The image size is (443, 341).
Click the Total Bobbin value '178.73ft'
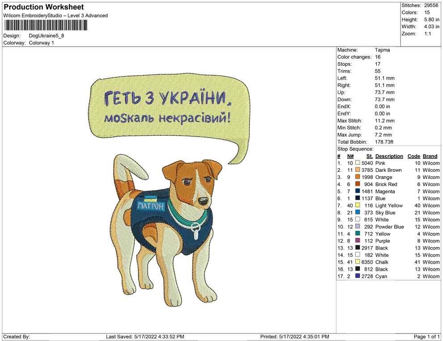click(x=384, y=142)
